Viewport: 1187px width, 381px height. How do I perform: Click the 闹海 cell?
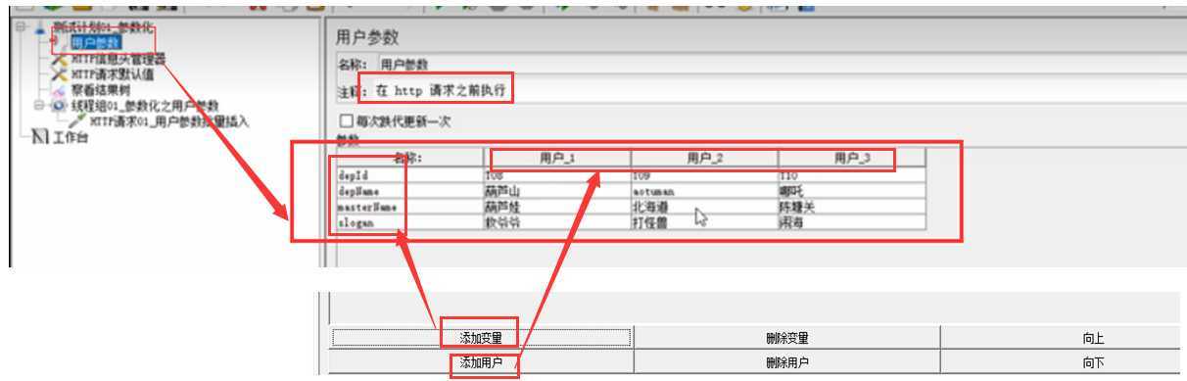pos(852,221)
